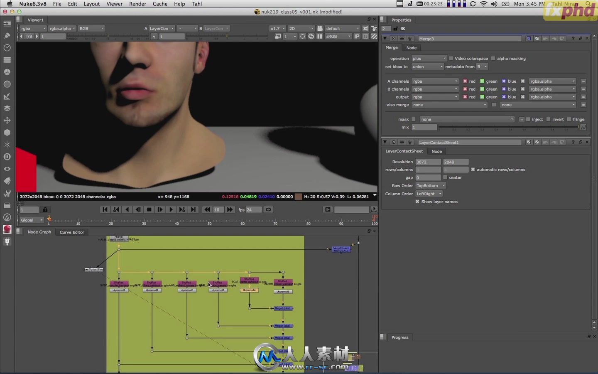Viewport: 598px width, 374px height.
Task: Click the loop mode button
Action: [x=269, y=210]
